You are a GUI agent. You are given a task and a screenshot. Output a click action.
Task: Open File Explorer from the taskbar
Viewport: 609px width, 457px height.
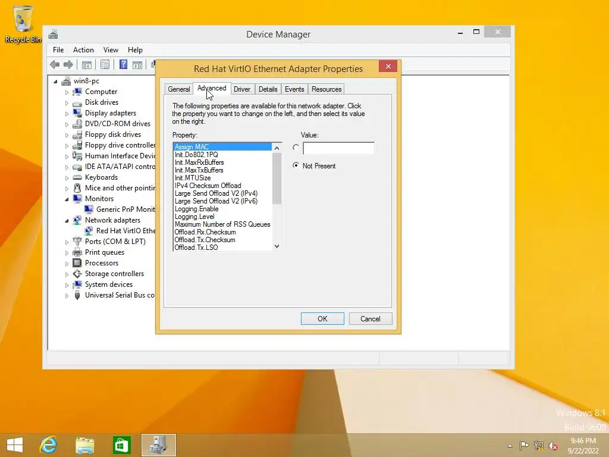[x=84, y=445]
